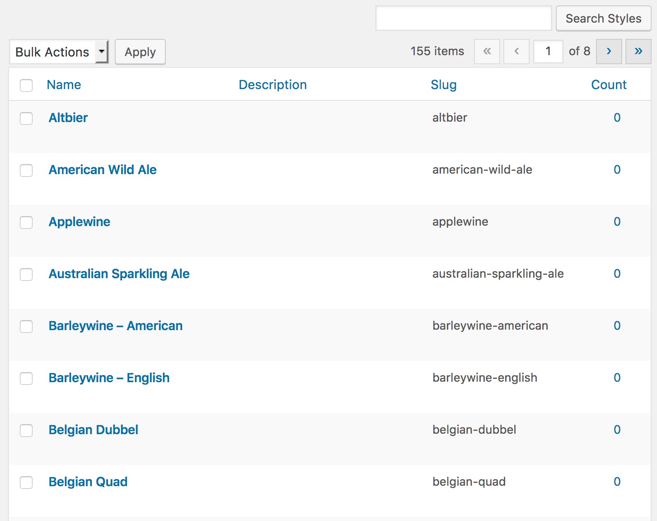Click the Applewine count 0

(x=617, y=222)
